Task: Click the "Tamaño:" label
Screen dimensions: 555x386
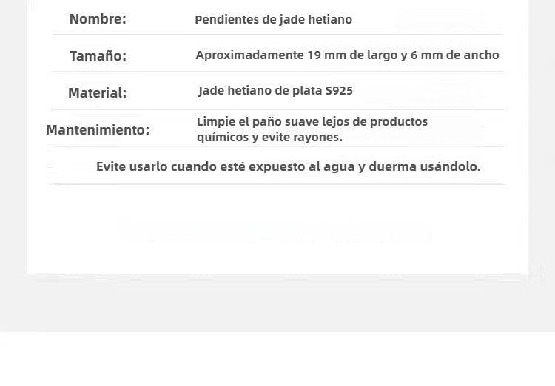Action: pyautogui.click(x=98, y=55)
